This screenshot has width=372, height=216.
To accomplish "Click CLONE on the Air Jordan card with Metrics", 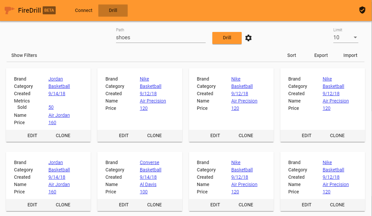I will coord(63,135).
